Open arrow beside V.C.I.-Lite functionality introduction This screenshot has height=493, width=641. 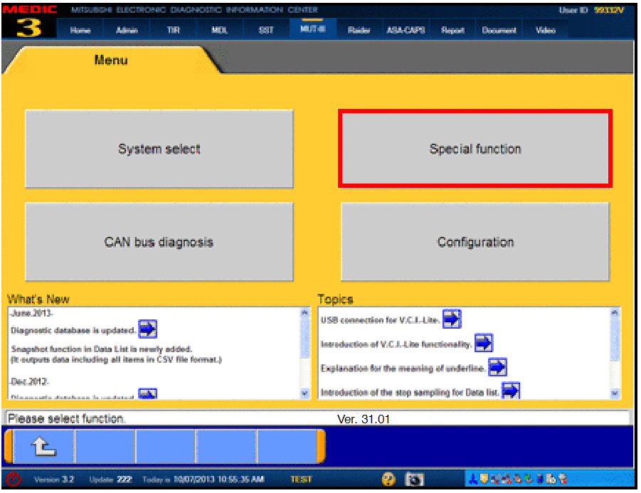pos(484,344)
